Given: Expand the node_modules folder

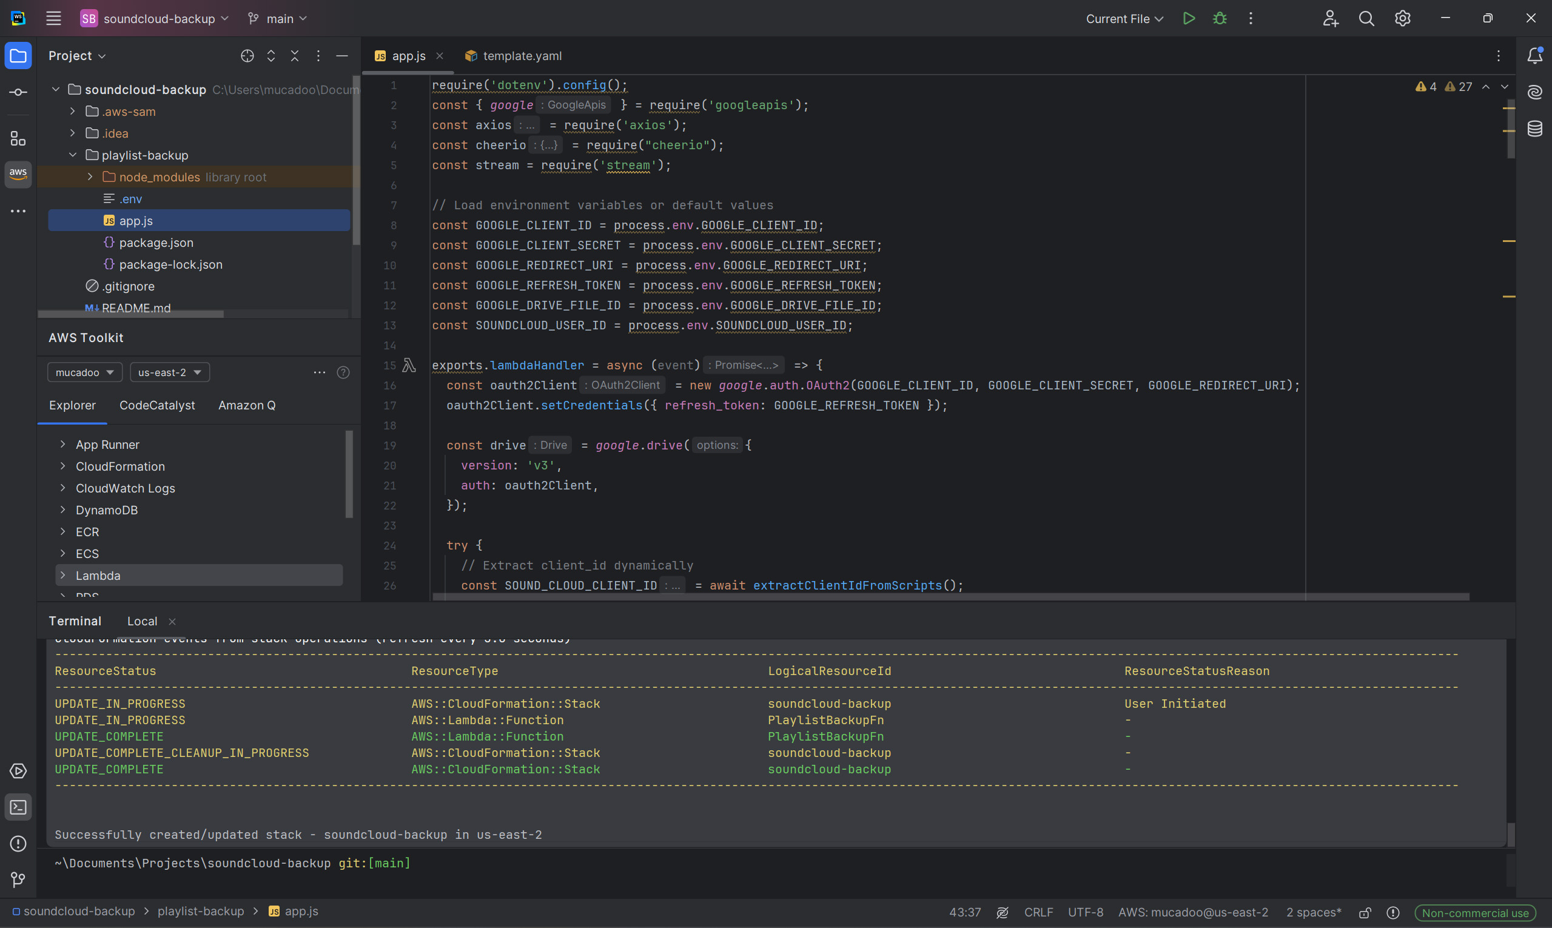Looking at the screenshot, I should click(90, 177).
